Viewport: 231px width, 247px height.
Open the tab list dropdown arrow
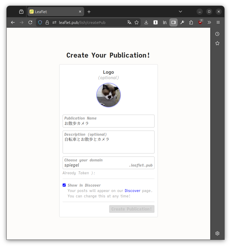[x=180, y=12]
